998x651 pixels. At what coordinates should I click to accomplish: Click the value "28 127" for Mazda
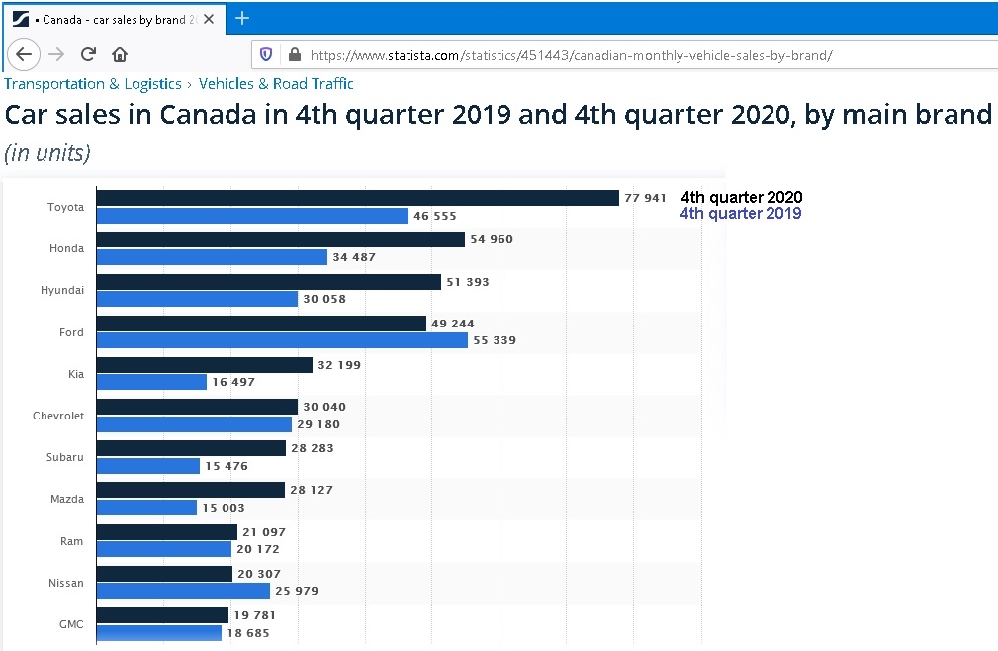[312, 490]
